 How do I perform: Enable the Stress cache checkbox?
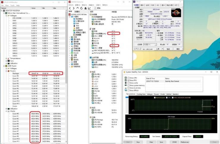pyautogui.click(x=128, y=83)
